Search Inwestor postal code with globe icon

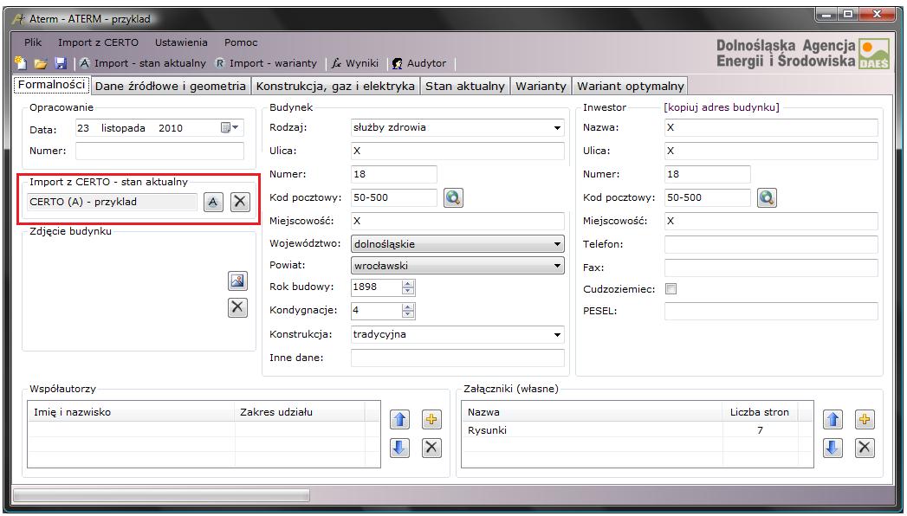[767, 197]
